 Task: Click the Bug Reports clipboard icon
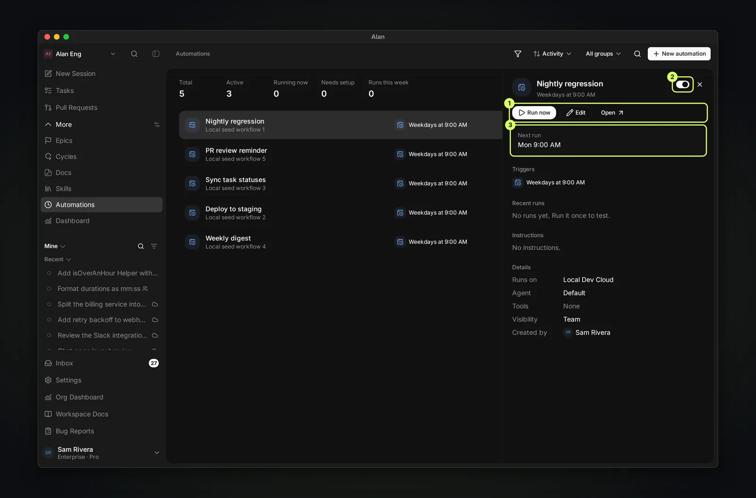[x=48, y=431]
